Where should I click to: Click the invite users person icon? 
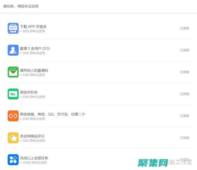coord(13,50)
